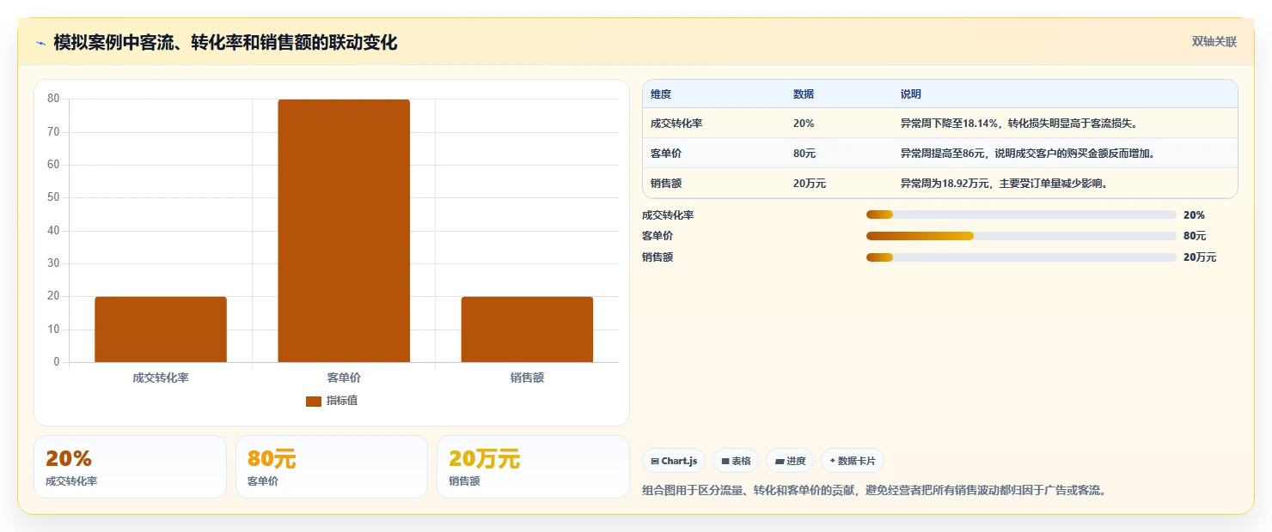Image resolution: width=1272 pixels, height=532 pixels.
Task: Click the description mentioning 18.92万元
Action: click(x=1006, y=183)
